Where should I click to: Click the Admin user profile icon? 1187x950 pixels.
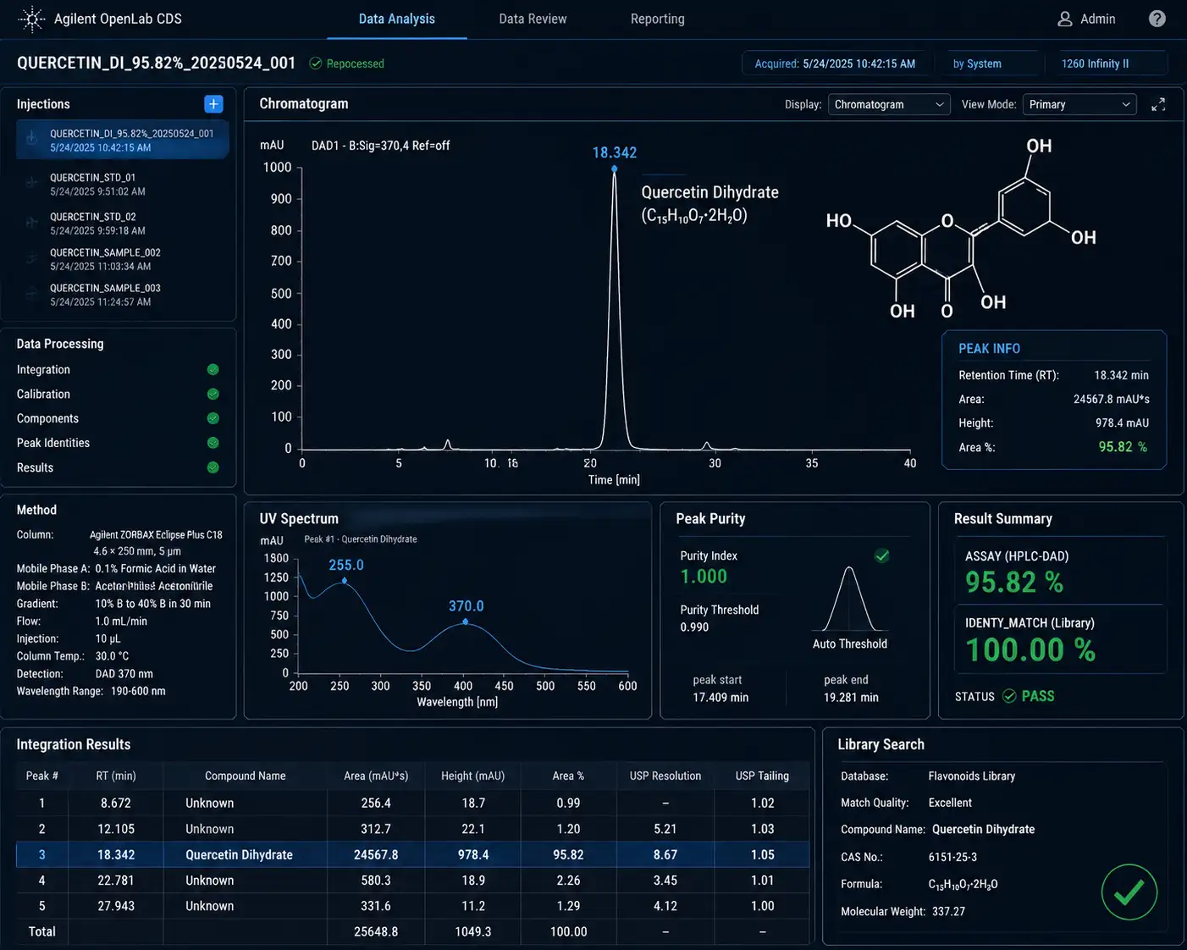click(1065, 19)
